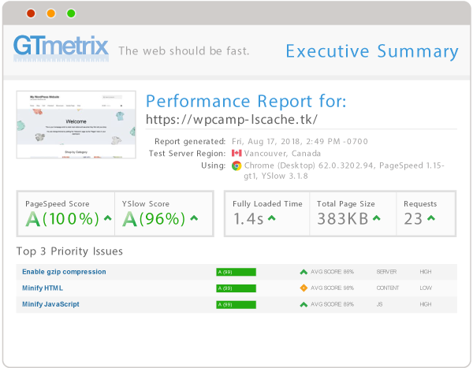Screen dimensions: 473x368
Task: Click the JS type in Minify JavaScript row
Action: tap(379, 304)
